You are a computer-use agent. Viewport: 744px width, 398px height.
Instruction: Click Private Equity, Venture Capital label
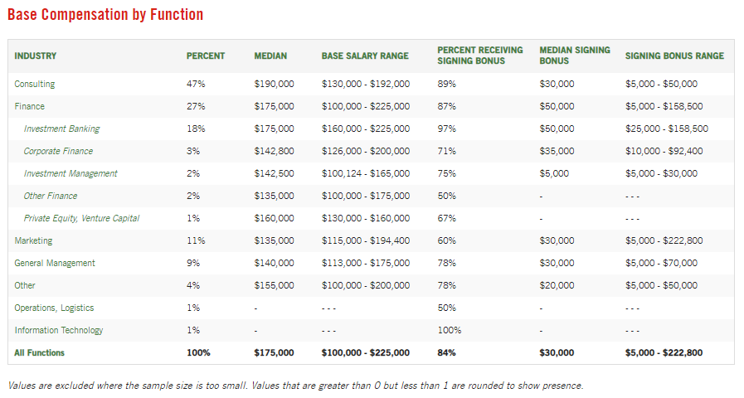pyautogui.click(x=81, y=218)
